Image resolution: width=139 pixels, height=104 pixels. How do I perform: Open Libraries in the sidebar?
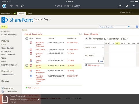6,31
